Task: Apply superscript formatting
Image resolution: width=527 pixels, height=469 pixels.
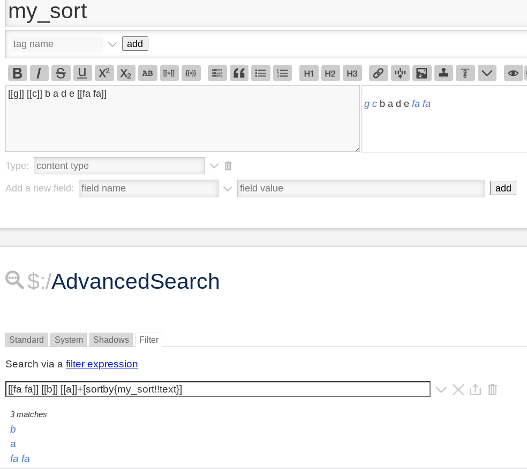Action: click(104, 73)
